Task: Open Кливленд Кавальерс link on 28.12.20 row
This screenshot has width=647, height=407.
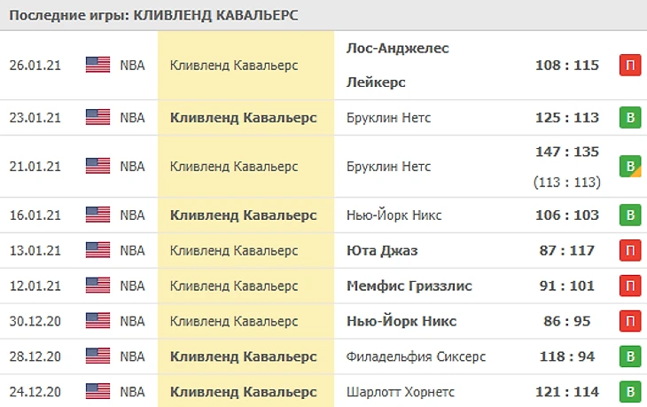Action: [x=244, y=356]
